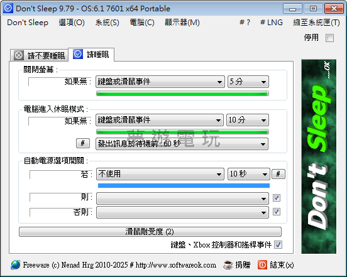The image size is (347, 277).
Task: Click the grey X icon on 請不要睡眠 tab
Action: pyautogui.click(x=19, y=55)
